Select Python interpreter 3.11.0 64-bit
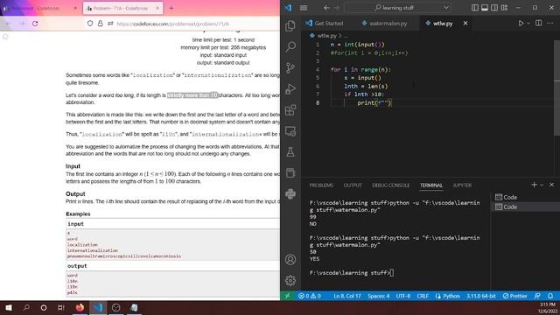This screenshot has width=560, height=315. [x=481, y=296]
